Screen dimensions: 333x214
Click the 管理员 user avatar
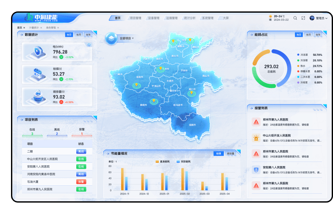[312, 18]
